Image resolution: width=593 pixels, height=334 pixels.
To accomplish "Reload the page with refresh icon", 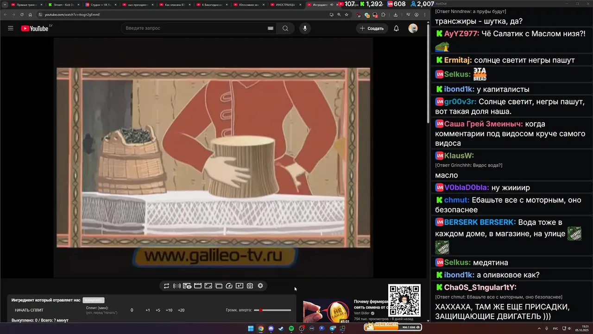I will click(22, 14).
